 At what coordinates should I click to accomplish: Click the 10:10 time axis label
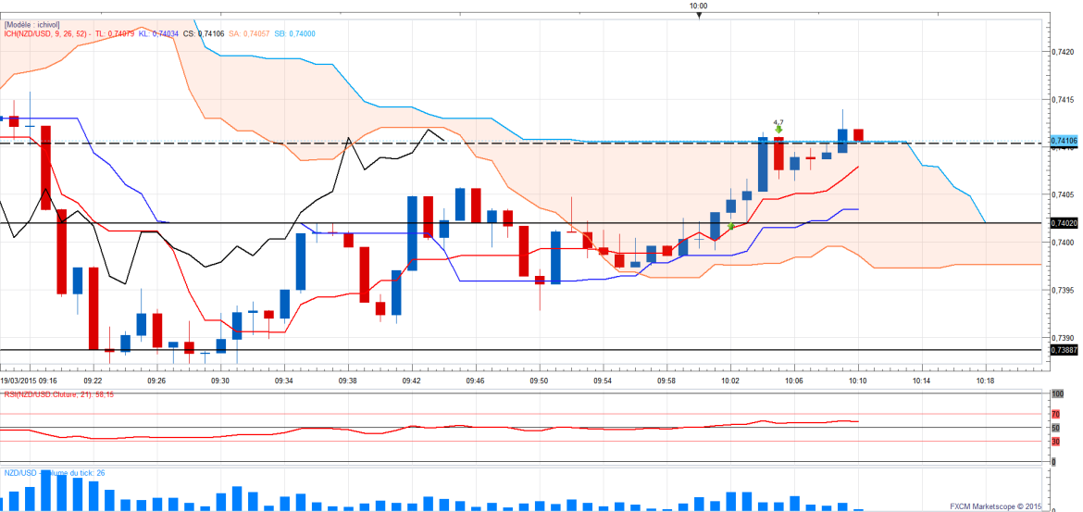pos(858,381)
